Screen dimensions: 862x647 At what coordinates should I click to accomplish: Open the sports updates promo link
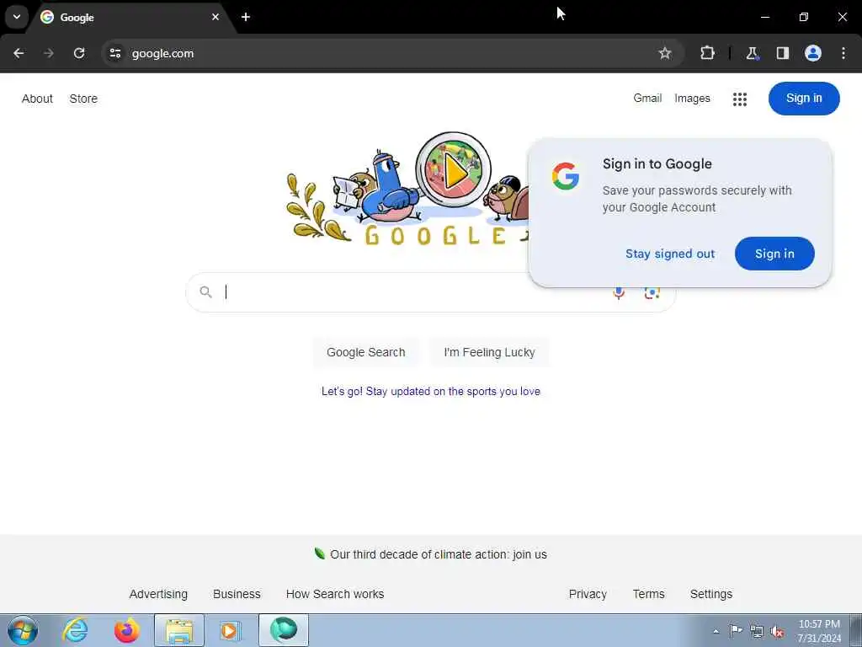coord(431,391)
